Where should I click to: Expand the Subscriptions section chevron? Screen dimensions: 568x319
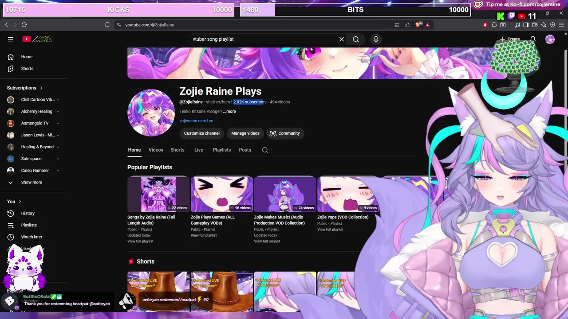pyautogui.click(x=41, y=88)
